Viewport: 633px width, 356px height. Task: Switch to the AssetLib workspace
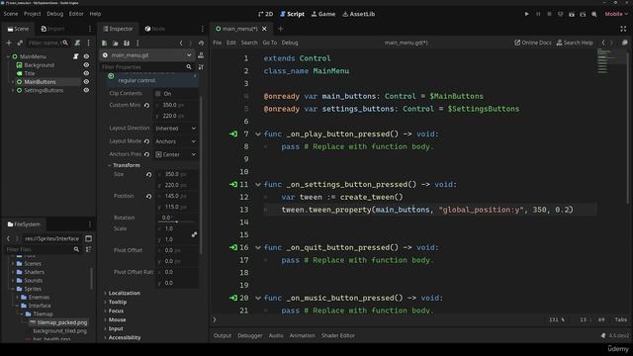[x=358, y=14]
